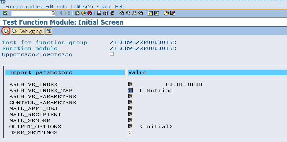Click into the transaction command field

31,13
